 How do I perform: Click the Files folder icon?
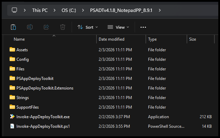(x=12, y=69)
